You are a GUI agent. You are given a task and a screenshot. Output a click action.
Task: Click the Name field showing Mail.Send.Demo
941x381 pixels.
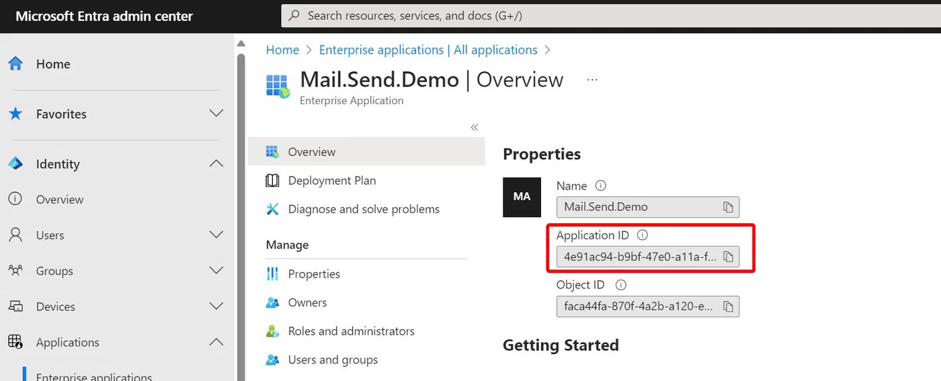point(648,207)
